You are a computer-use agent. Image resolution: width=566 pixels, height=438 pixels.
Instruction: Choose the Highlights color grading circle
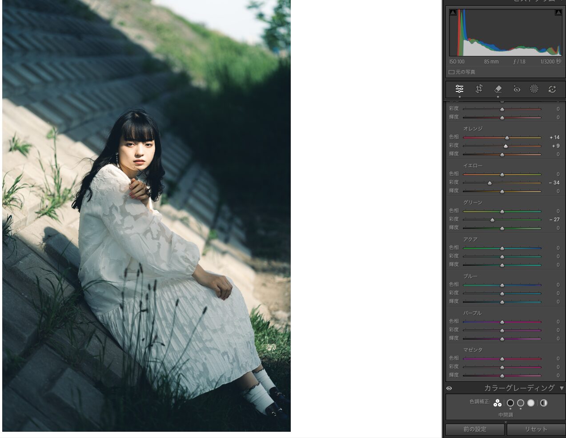(531, 403)
